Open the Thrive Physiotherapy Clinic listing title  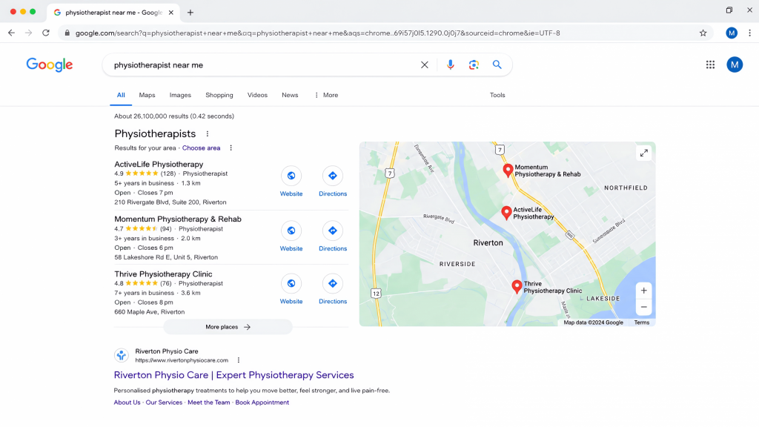(x=163, y=274)
